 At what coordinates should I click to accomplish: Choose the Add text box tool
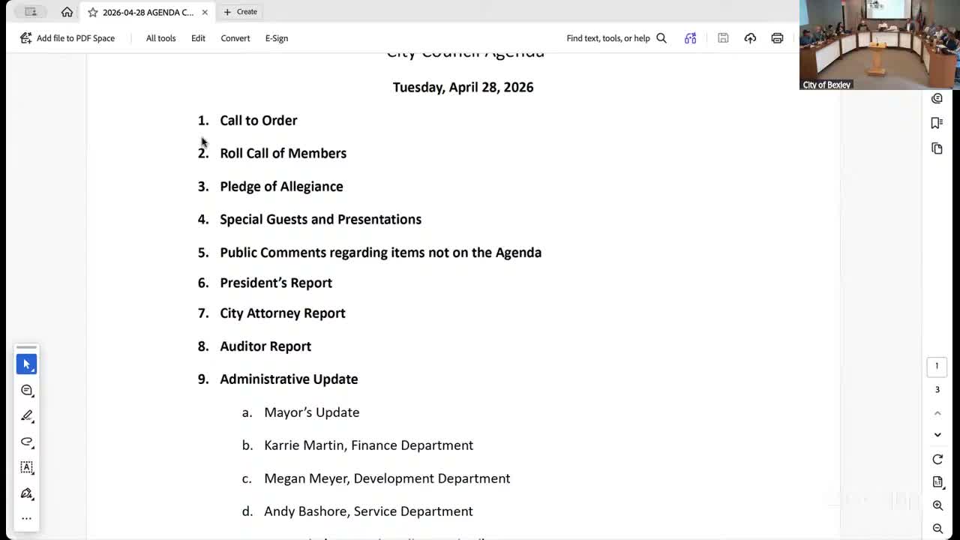26,467
